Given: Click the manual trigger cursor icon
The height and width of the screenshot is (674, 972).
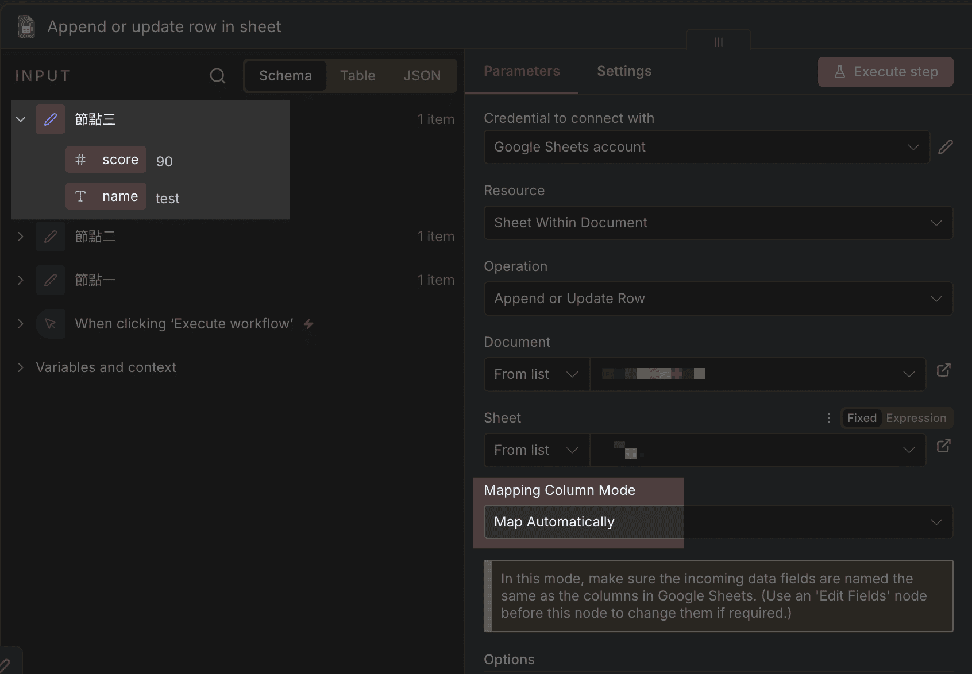Looking at the screenshot, I should pos(51,324).
